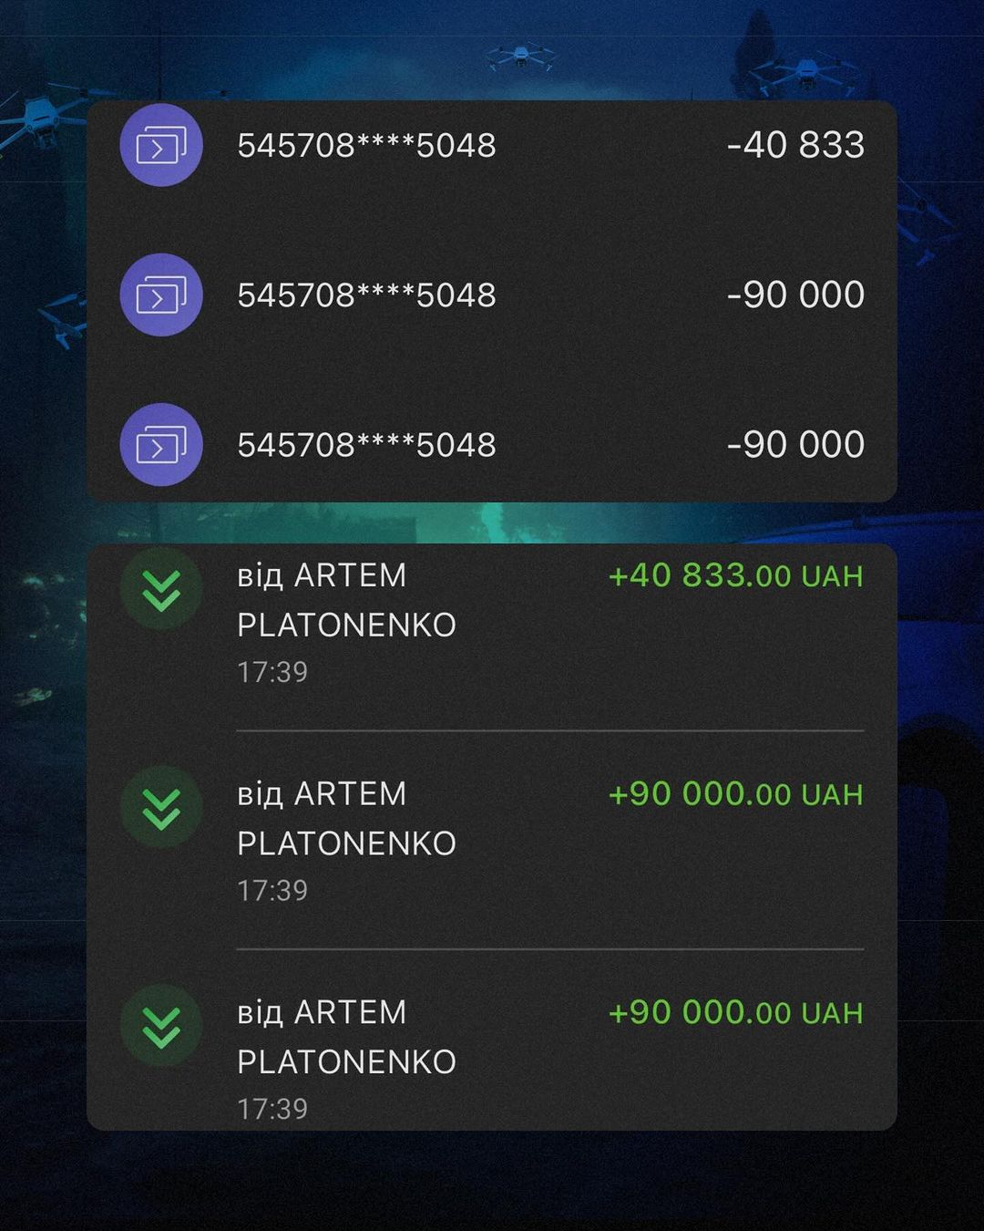This screenshot has width=984, height=1231.
Task: Select card number in the middle outgoing row
Action: pos(366,295)
